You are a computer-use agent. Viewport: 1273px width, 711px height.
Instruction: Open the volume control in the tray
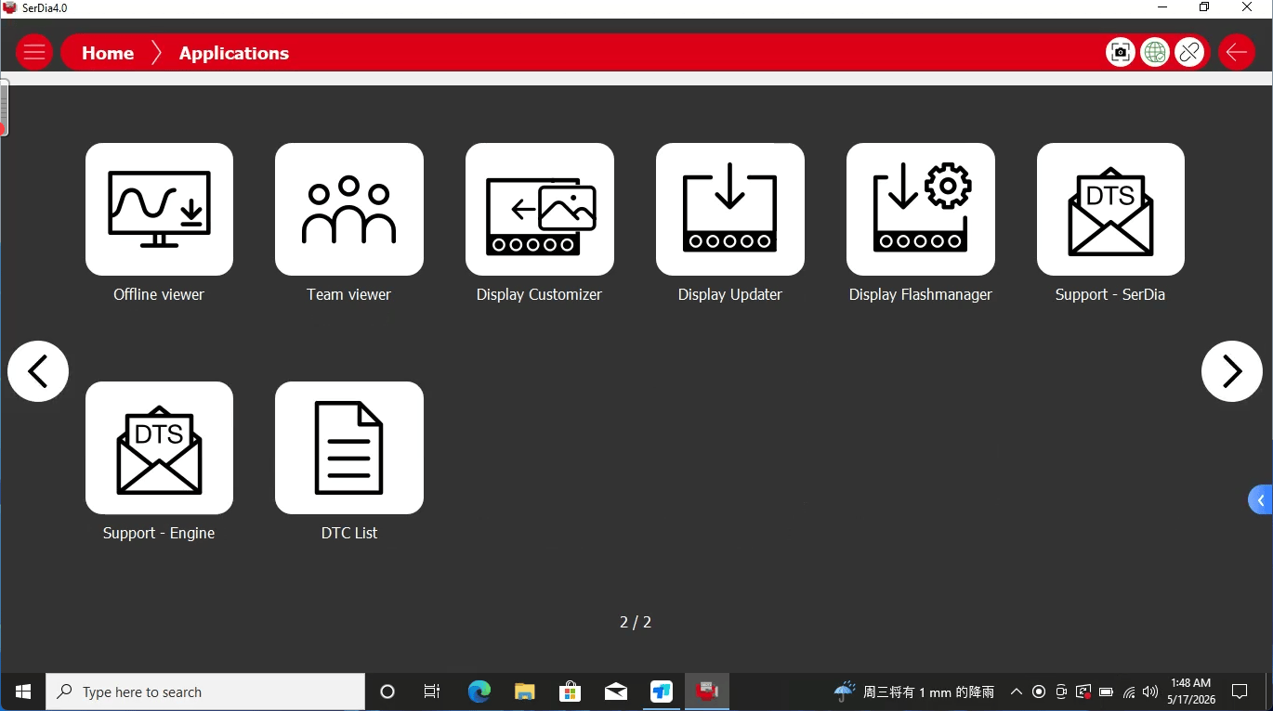pyautogui.click(x=1150, y=692)
